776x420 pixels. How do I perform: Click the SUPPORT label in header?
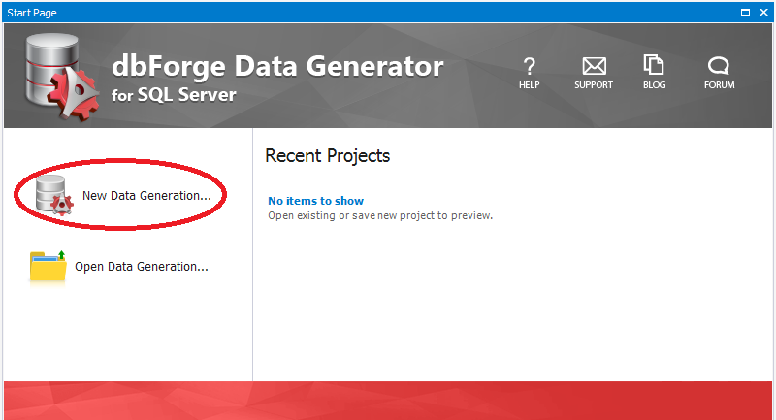[594, 85]
